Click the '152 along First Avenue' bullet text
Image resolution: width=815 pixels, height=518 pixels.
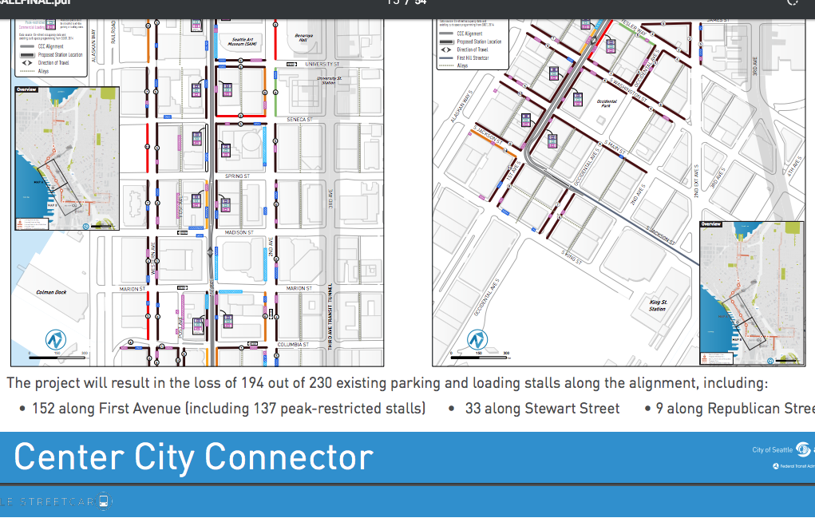point(228,409)
